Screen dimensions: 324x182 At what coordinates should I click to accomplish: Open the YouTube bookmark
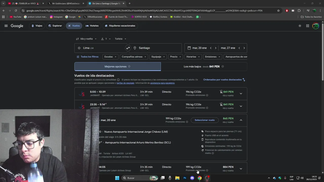pos(15,17)
